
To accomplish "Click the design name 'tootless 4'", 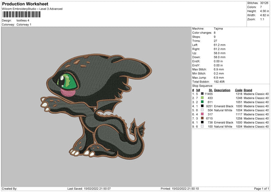I will click(23, 20).
